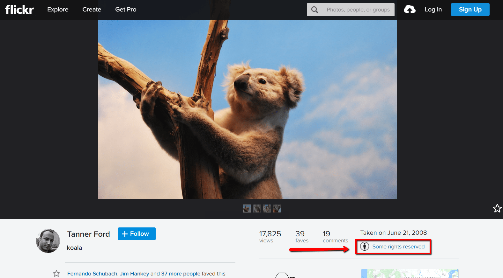Viewport: 503px width, 278px height.
Task: Open Tanner Ford's profile avatar
Action: point(48,241)
